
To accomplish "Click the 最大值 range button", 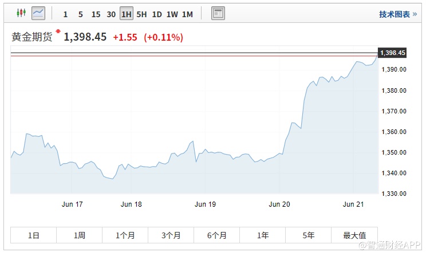I will [354, 235].
